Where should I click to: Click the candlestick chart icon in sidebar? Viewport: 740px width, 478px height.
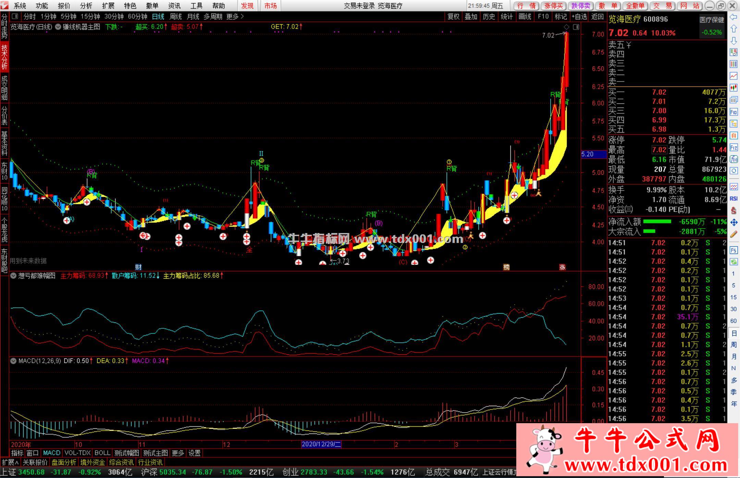(733, 88)
